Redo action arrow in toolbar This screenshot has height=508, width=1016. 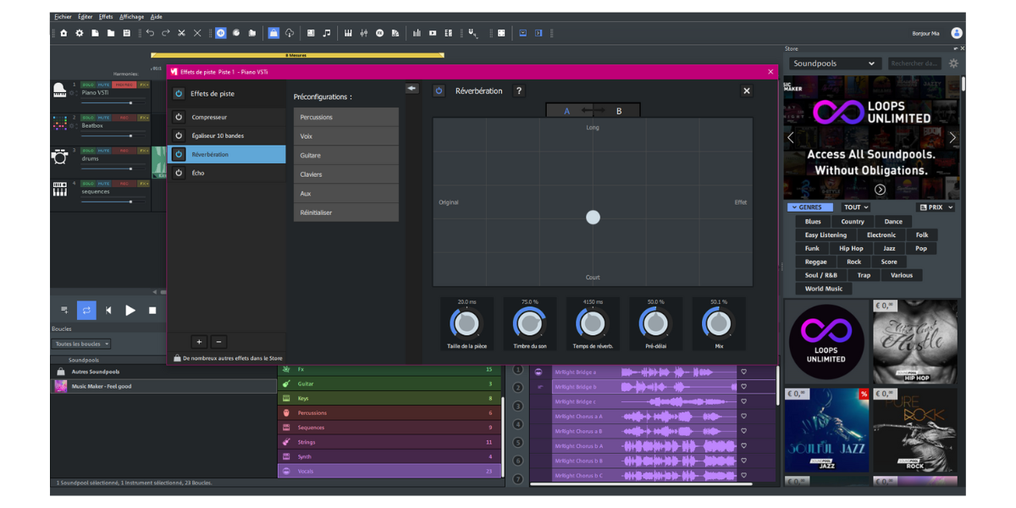(166, 33)
